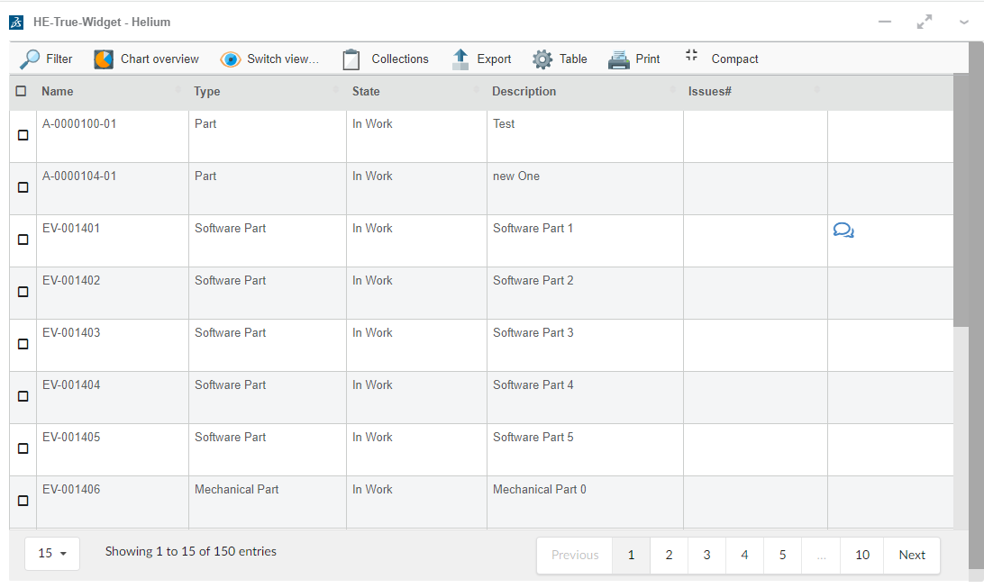Open comments icon for EV-001401

pos(843,231)
